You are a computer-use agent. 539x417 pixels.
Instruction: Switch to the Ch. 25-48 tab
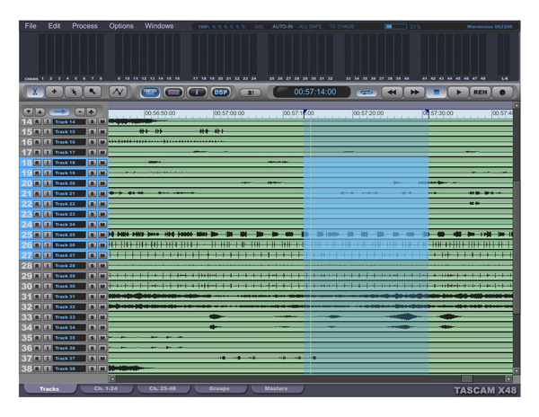163,388
